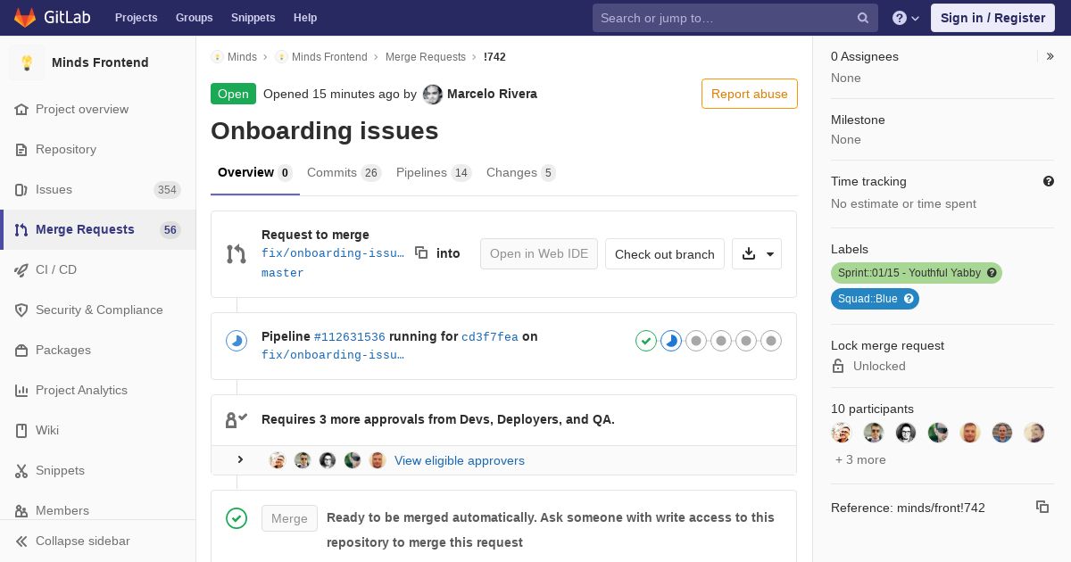
Task: Switch to the Pipelines tab
Action: [x=434, y=173]
